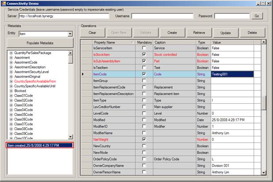
Task: Select CountrySpecificAvailableUntil in metadata tree
Action: pyautogui.click(x=35, y=86)
